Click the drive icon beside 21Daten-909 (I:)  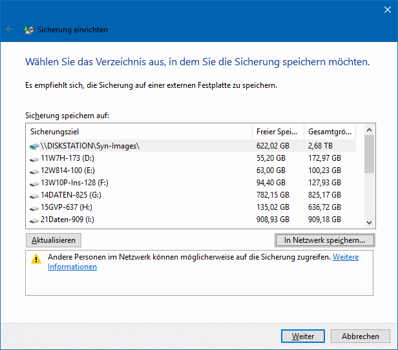(34, 220)
